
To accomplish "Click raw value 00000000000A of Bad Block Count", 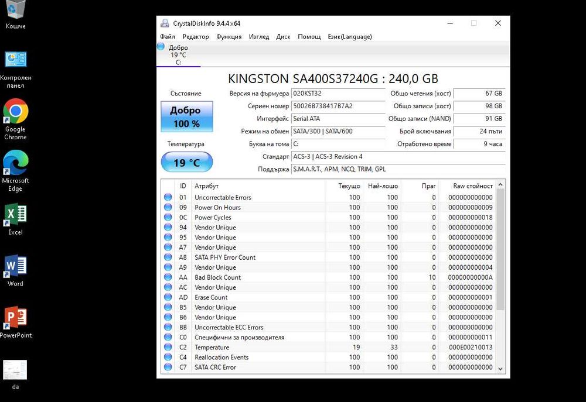I will [470, 277].
